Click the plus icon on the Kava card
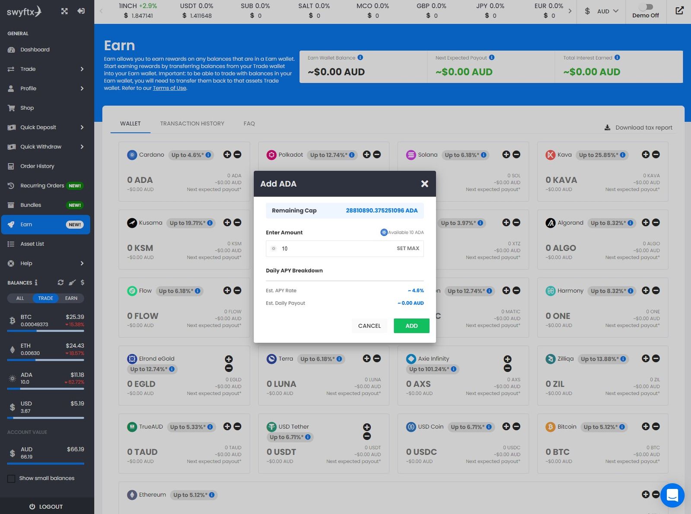 tap(646, 154)
